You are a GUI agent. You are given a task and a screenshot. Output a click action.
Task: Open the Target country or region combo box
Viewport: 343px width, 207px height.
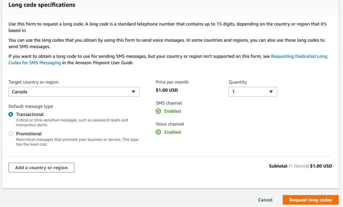[x=74, y=92]
